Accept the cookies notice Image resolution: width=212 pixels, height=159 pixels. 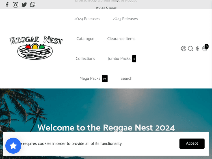click(192, 143)
